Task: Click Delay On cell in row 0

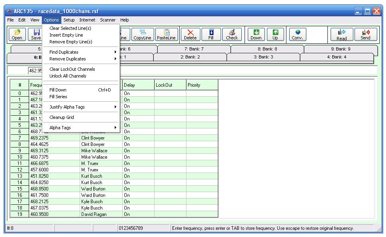Action: (138, 93)
